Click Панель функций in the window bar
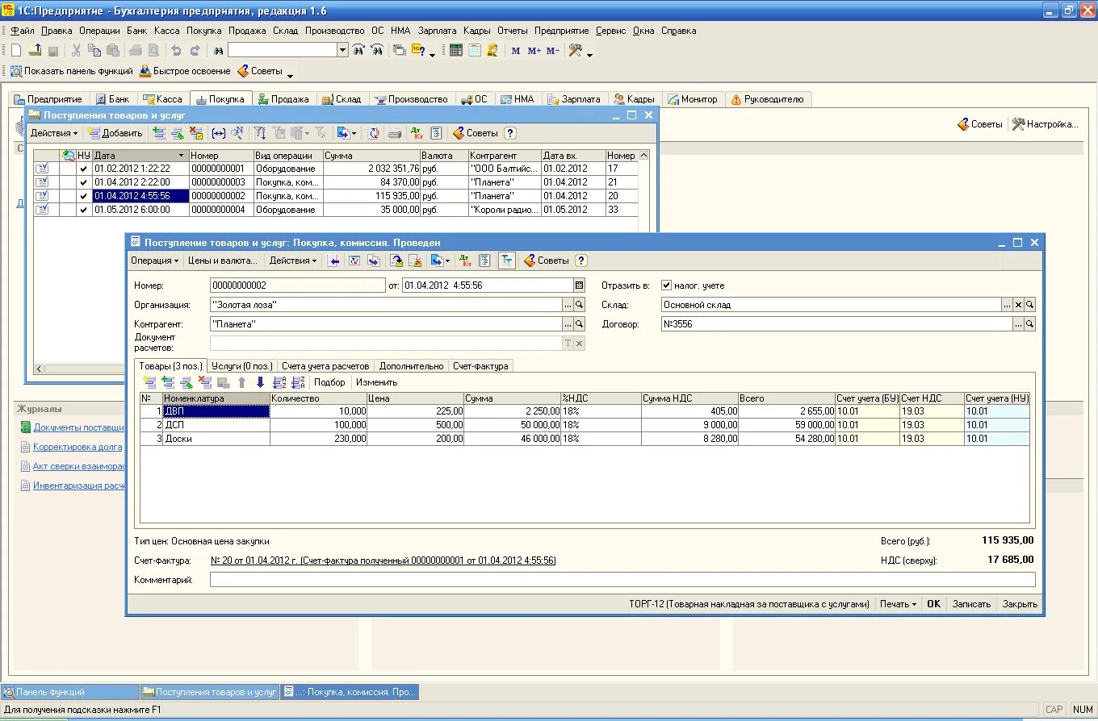 [70, 692]
